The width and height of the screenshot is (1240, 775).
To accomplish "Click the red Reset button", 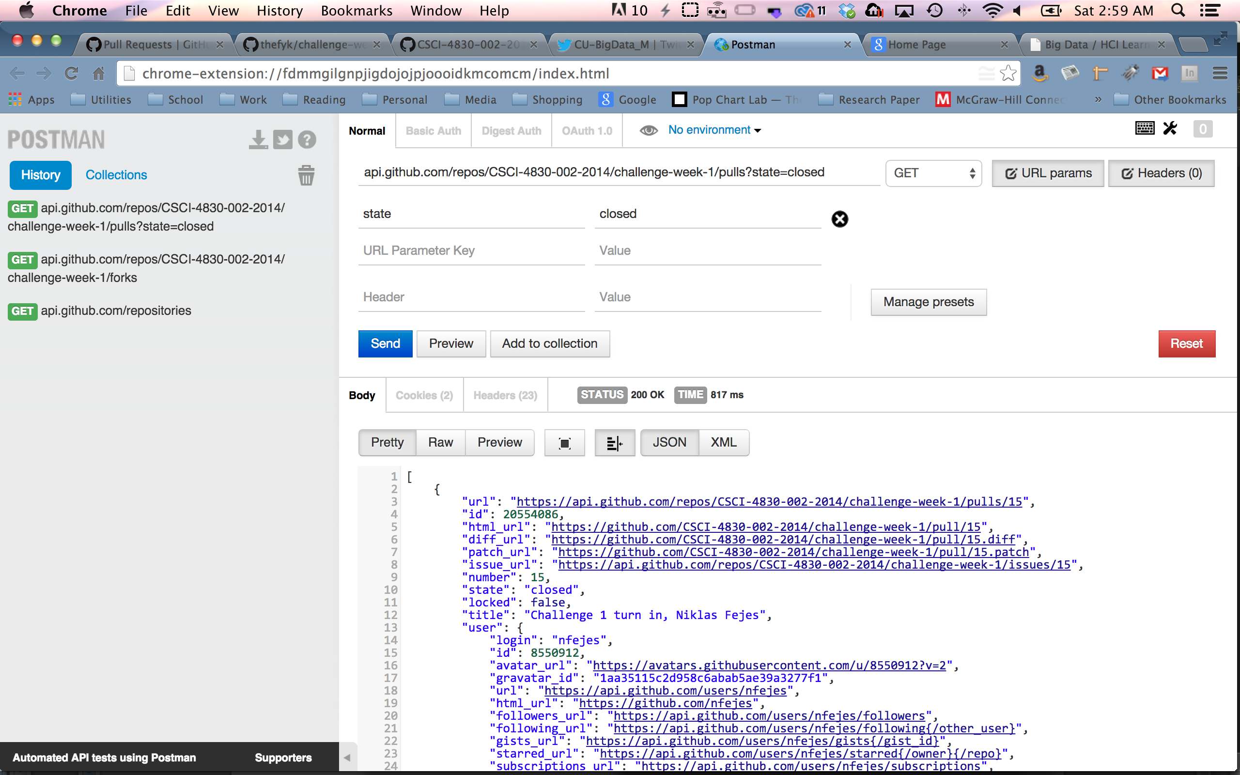I will pos(1187,343).
